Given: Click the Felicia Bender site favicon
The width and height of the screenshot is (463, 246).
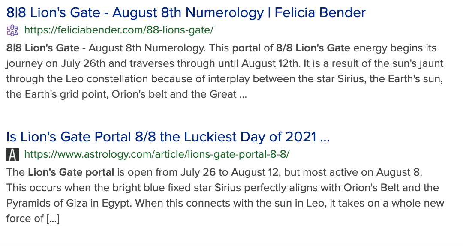Looking at the screenshot, I should coord(12,30).
